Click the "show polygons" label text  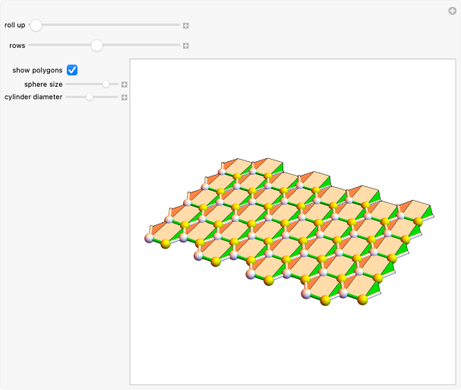(x=37, y=70)
